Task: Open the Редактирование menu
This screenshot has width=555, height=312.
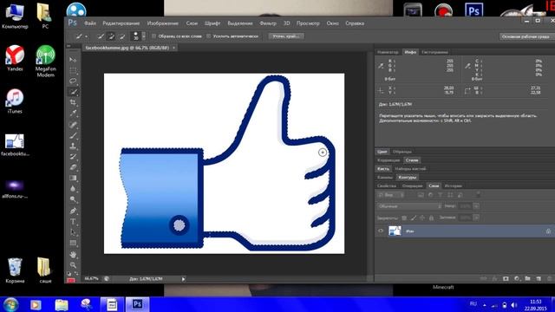Action: [121, 23]
